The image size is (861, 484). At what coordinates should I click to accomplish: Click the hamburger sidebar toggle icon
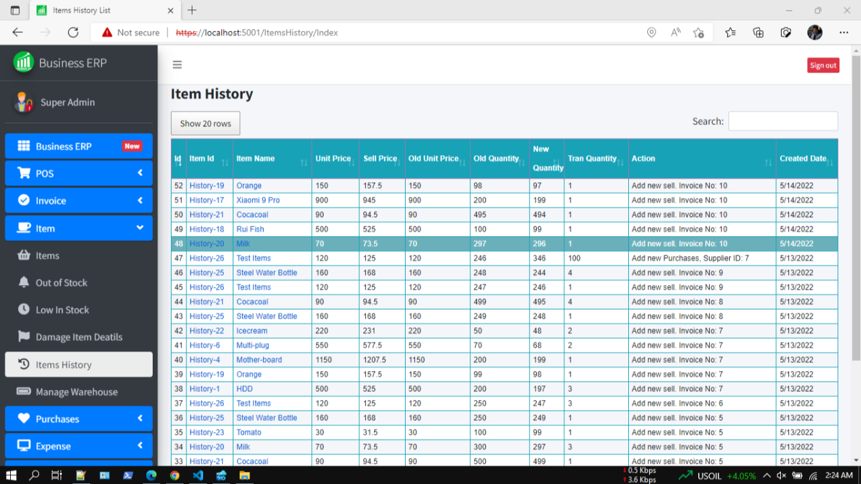[177, 65]
